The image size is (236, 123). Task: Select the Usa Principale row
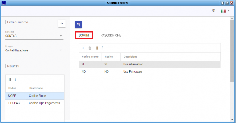tap(150, 72)
